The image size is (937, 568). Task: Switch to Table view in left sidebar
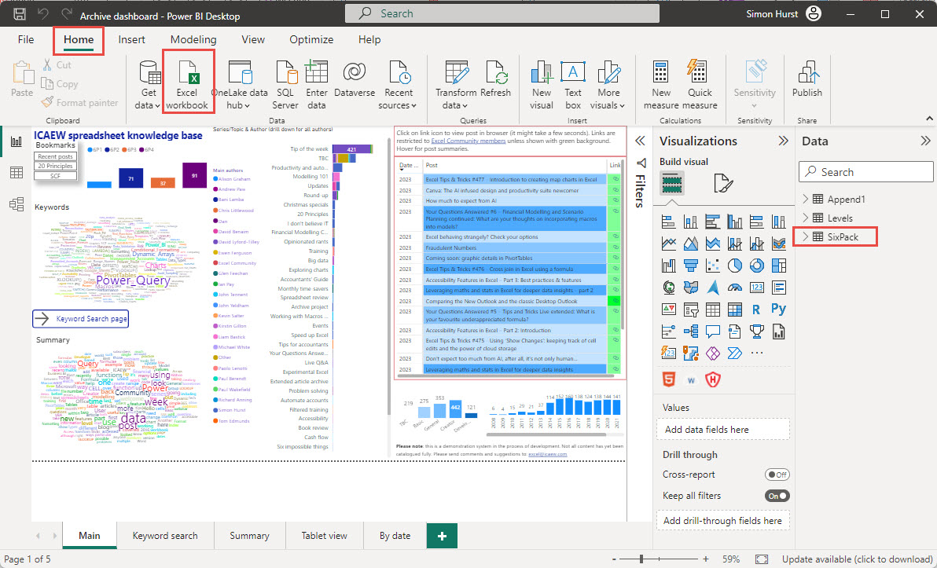click(x=16, y=173)
